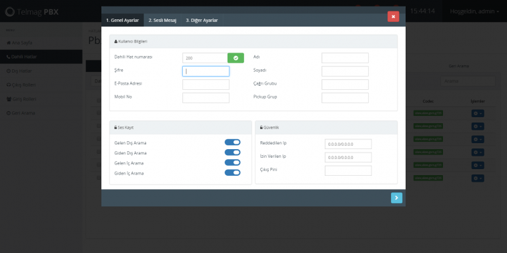Click the Adı input field
Image resolution: width=507 pixels, height=253 pixels.
pos(345,58)
